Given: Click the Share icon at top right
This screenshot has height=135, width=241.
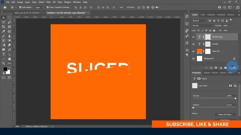Looking at the screenshot, I should pyautogui.click(x=238, y=7).
